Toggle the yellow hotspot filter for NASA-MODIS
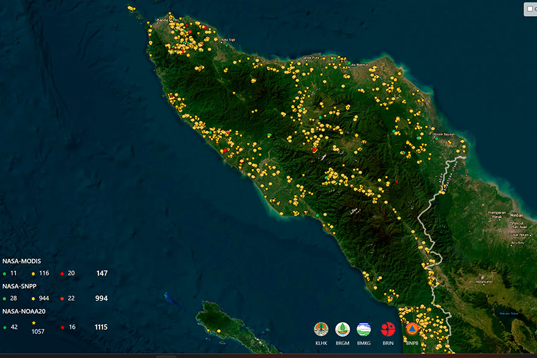537x358 pixels. [x=33, y=273]
